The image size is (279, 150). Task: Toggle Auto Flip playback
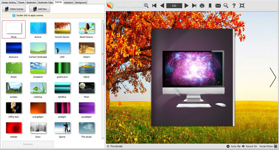coord(233,146)
